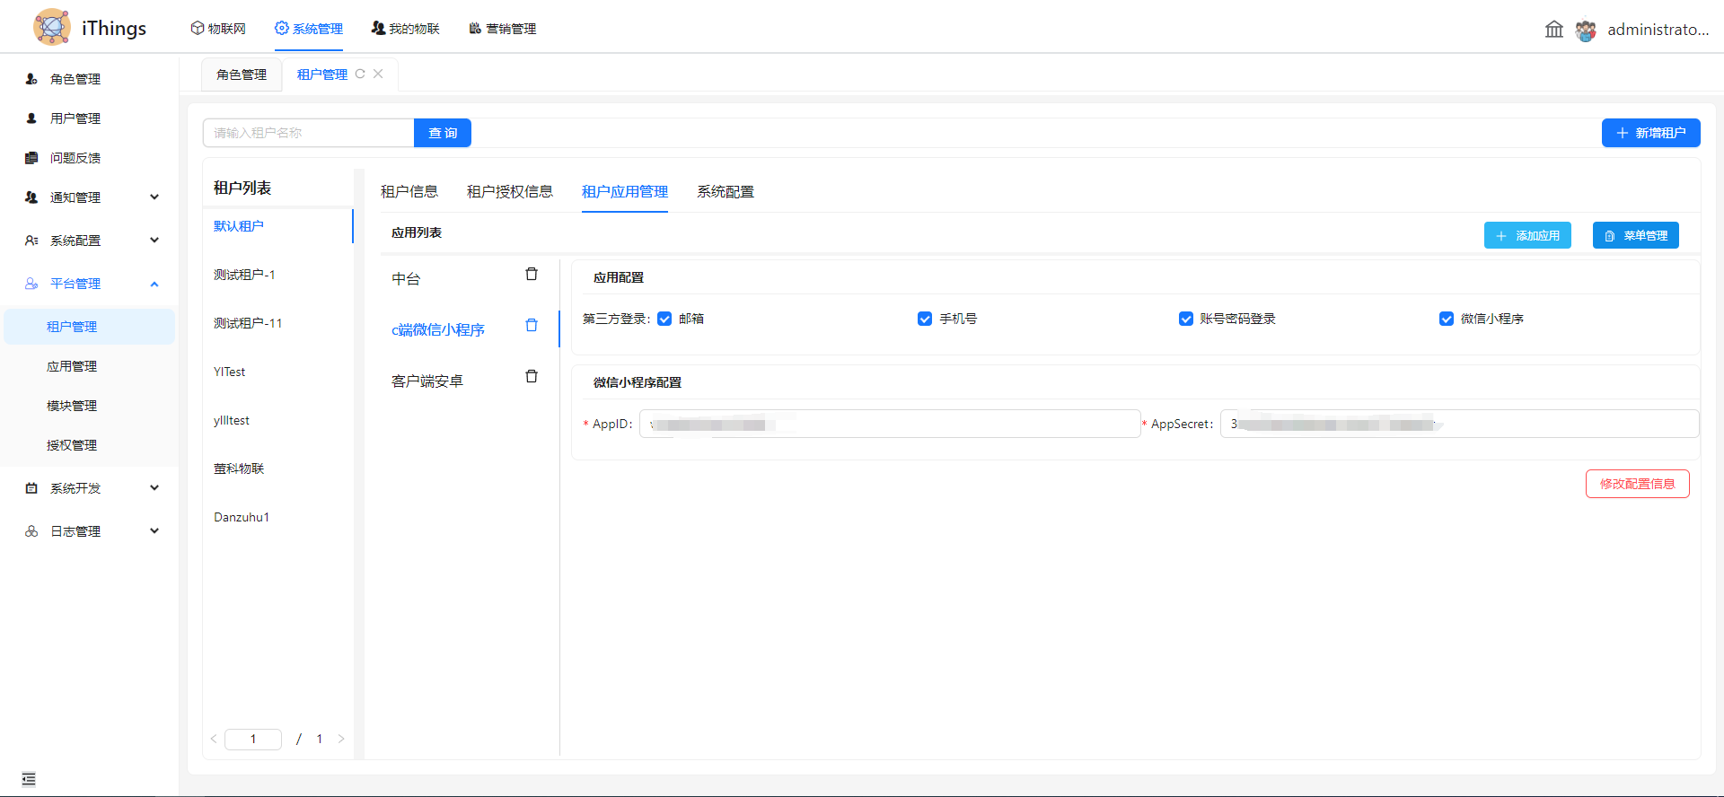Focus the tenant name search field
Screen dimensions: 1724x797
click(x=308, y=133)
